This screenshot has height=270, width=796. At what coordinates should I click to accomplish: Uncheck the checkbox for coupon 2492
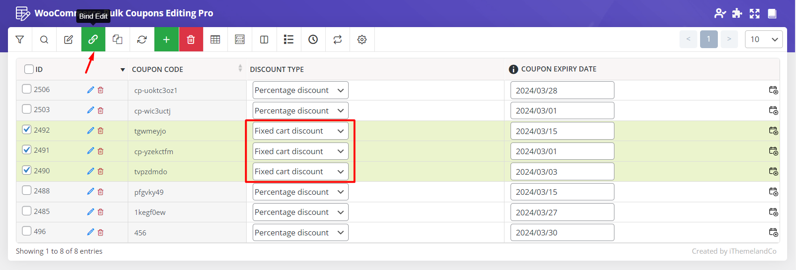tap(27, 130)
